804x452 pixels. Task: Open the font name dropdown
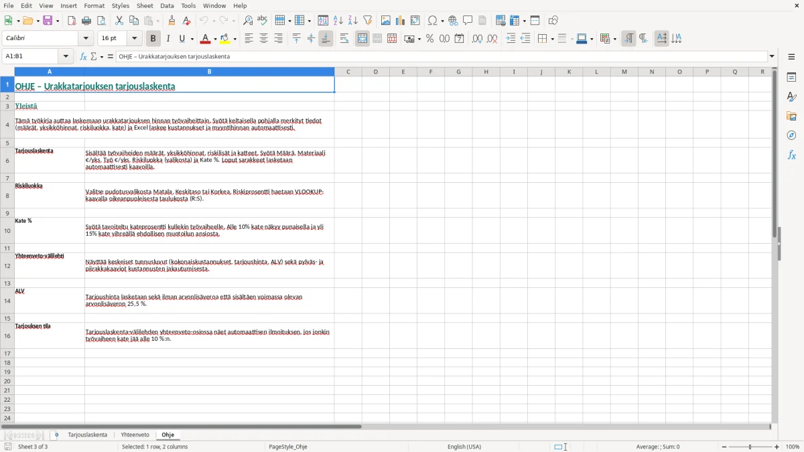click(x=85, y=39)
